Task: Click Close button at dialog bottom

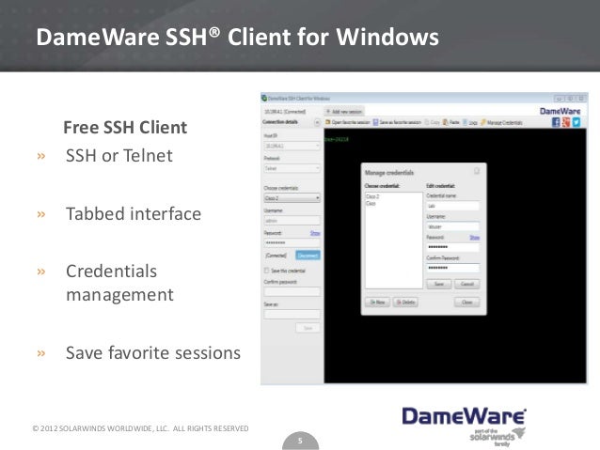Action: [466, 303]
